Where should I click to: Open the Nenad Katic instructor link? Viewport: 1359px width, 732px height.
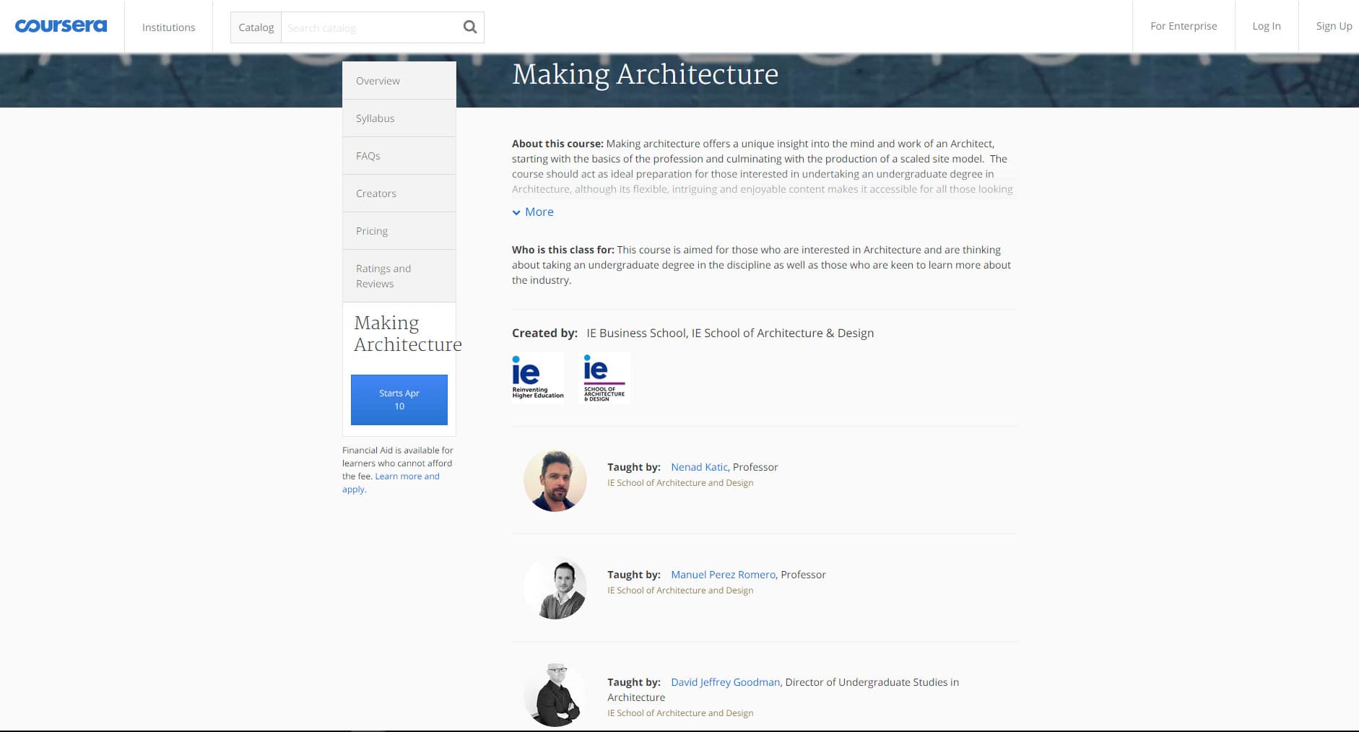point(699,467)
